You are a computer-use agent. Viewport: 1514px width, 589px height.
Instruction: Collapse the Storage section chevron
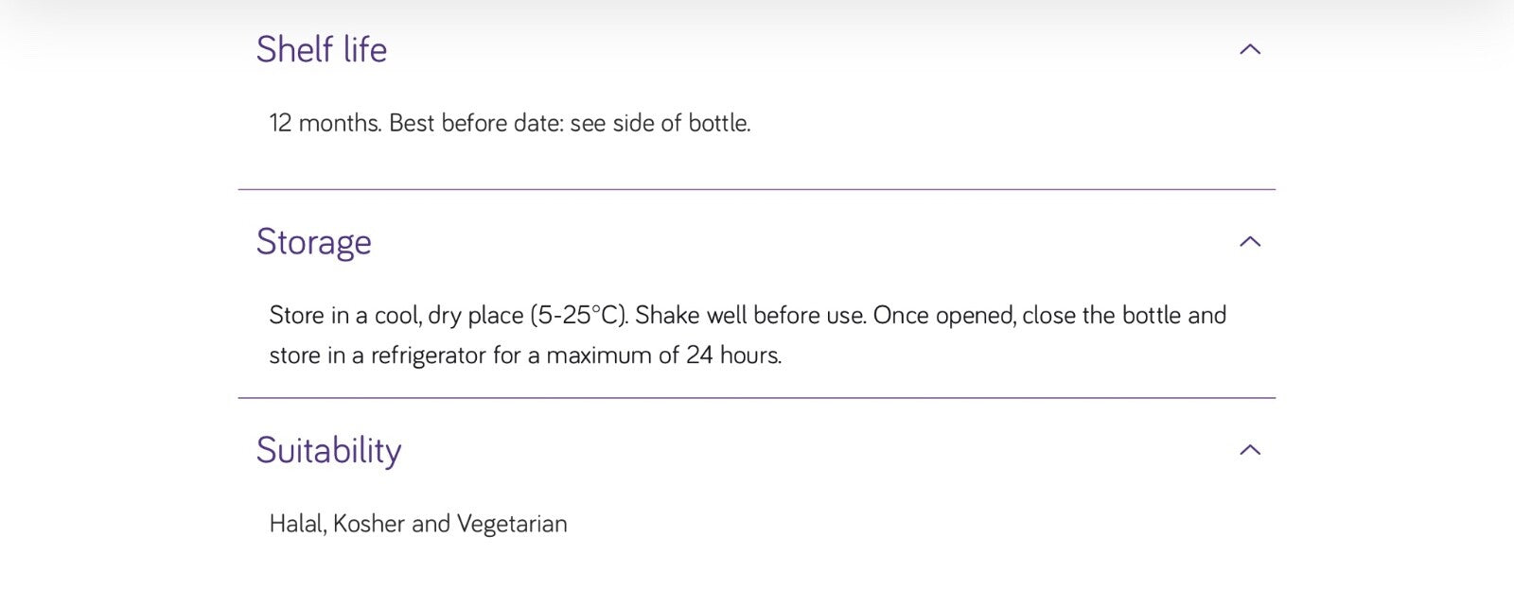tap(1250, 241)
